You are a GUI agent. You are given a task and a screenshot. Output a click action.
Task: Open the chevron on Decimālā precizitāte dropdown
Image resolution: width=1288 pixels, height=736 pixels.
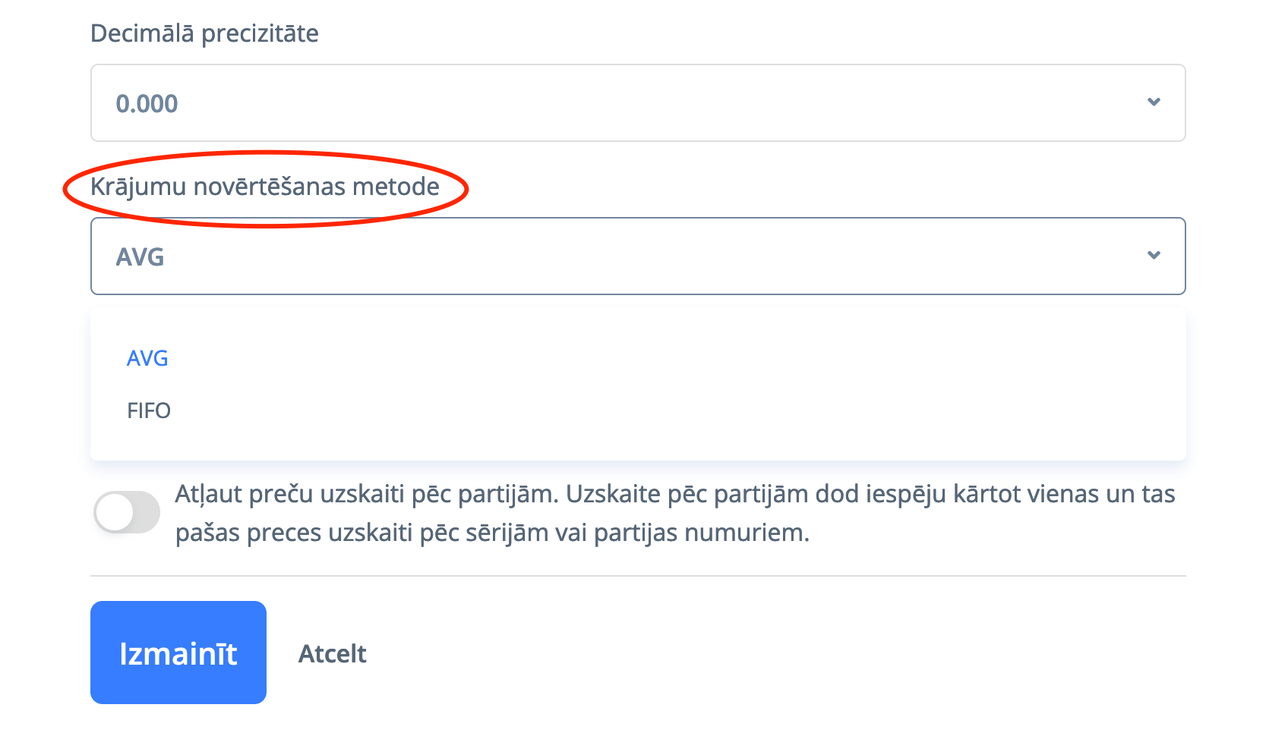1154,102
